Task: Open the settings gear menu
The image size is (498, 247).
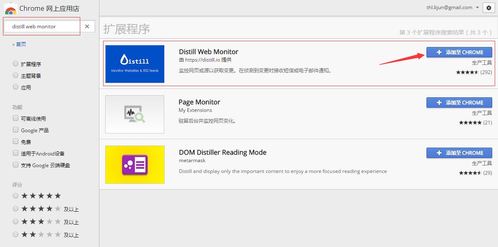Action: click(488, 7)
